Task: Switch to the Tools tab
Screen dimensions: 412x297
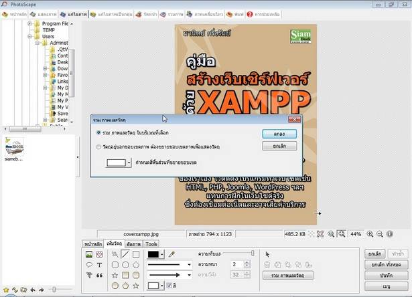Action: pyautogui.click(x=151, y=244)
